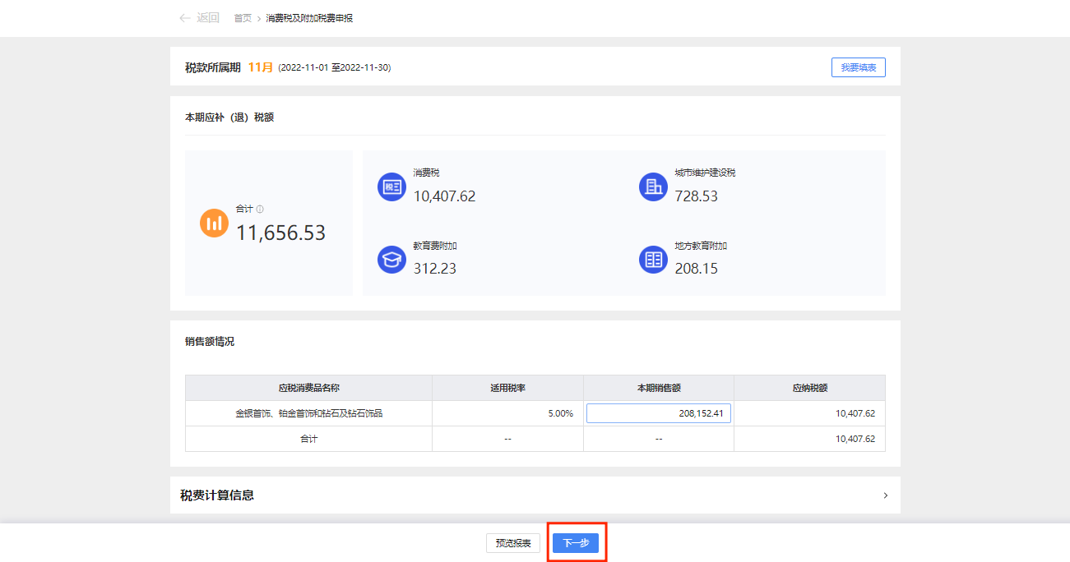Screen dimensions: 1070x562
Task: Click the 适用税率 column header
Action: click(x=507, y=388)
